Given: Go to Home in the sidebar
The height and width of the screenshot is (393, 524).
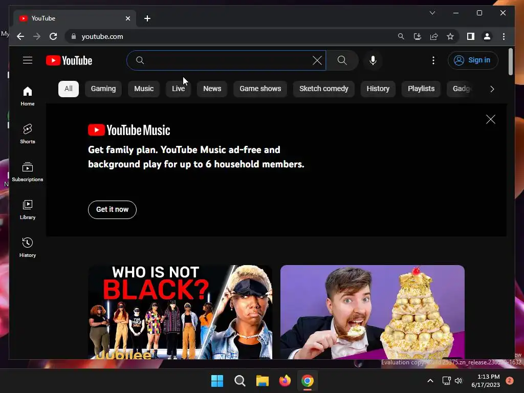Looking at the screenshot, I should click(x=28, y=96).
